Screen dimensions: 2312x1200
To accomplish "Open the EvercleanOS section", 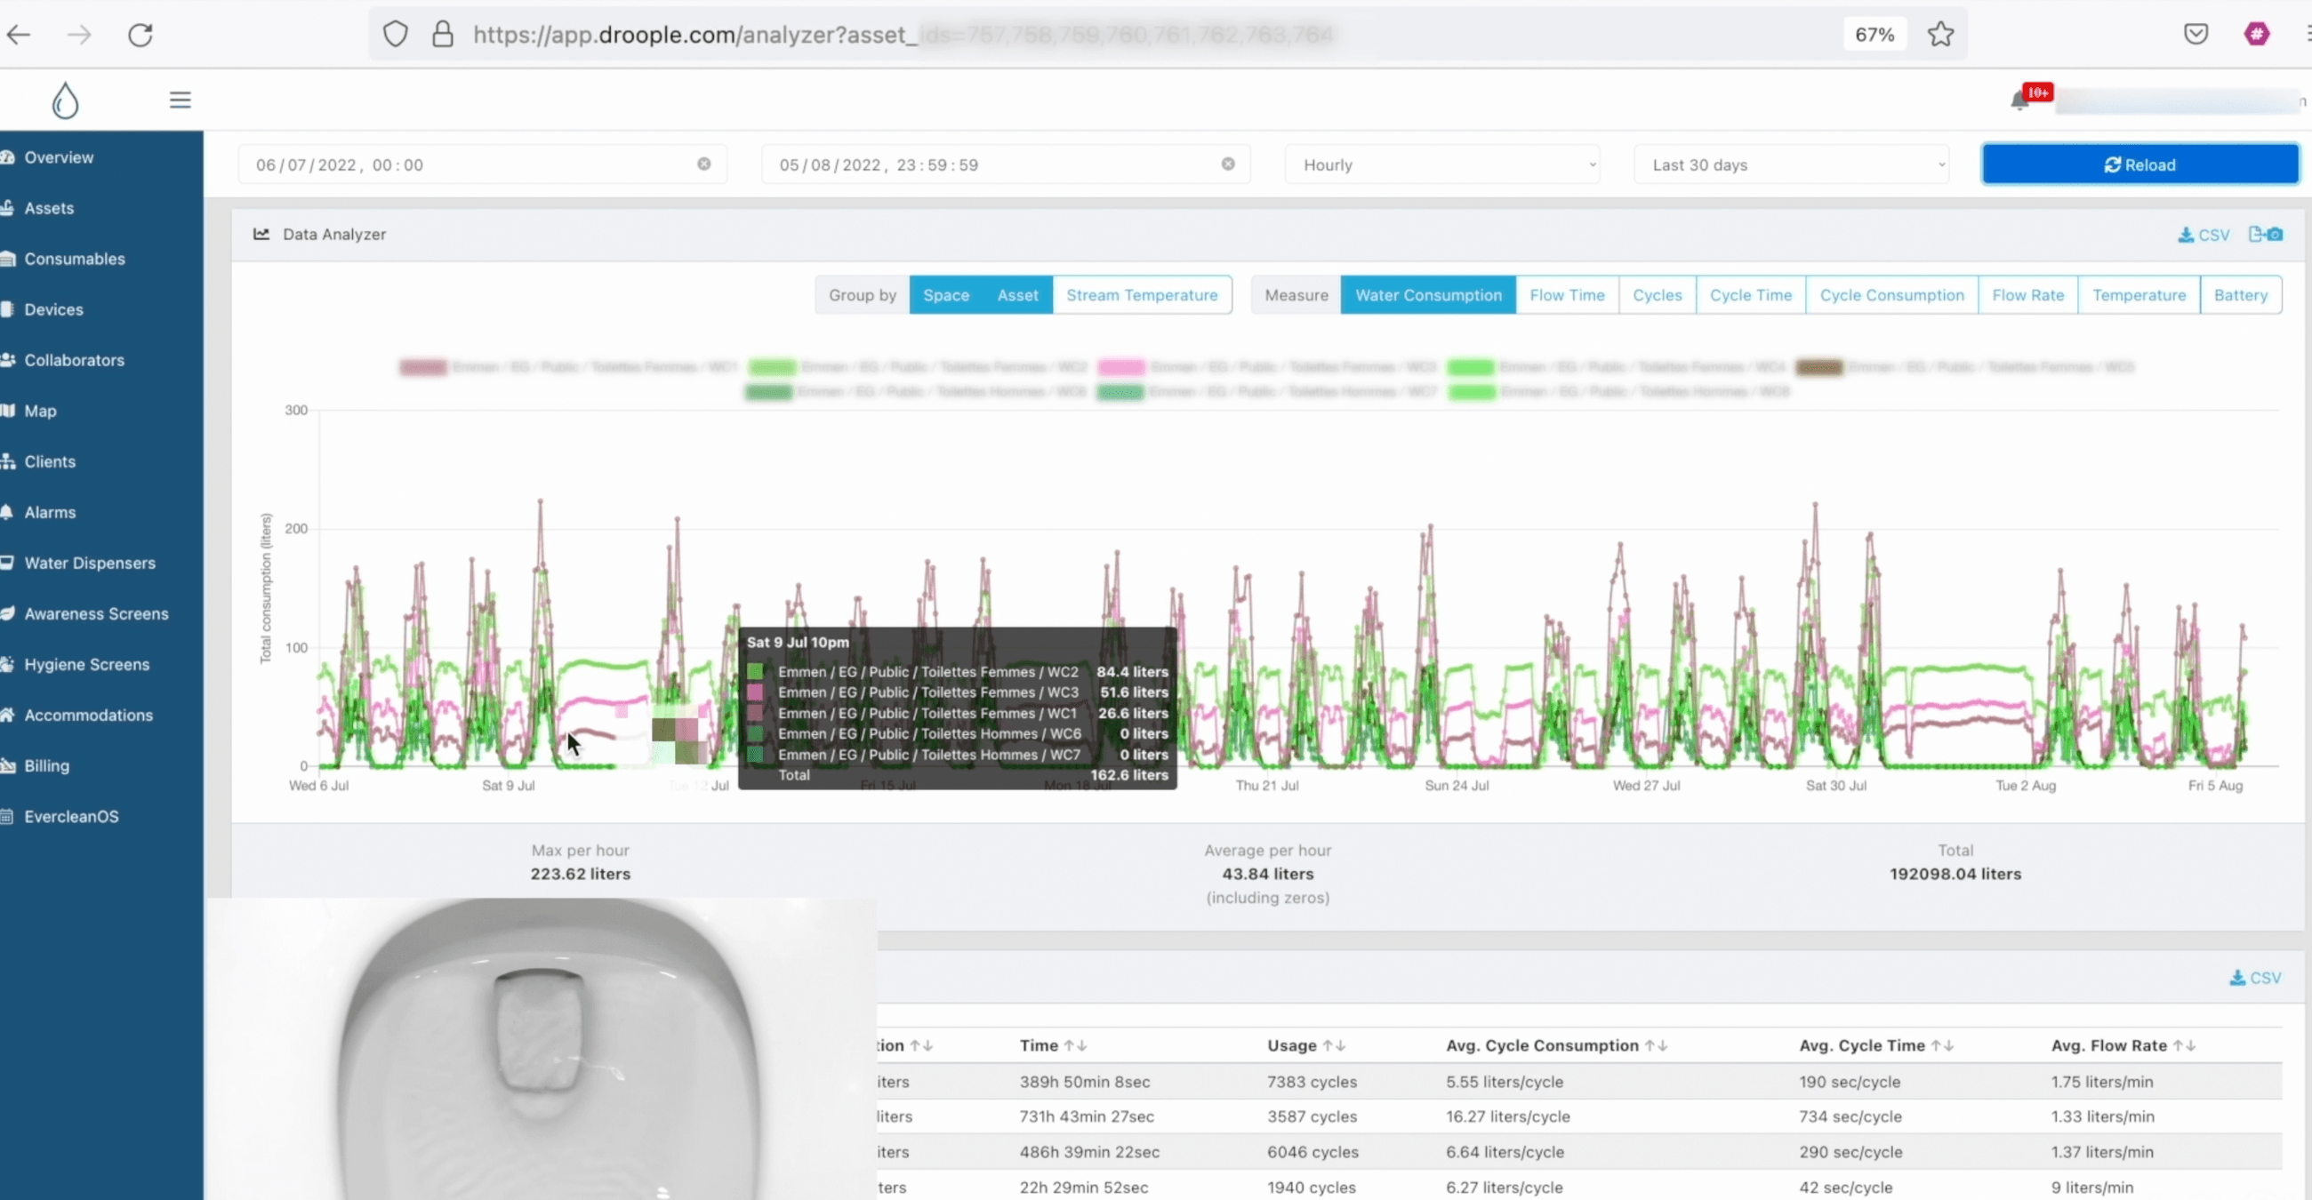I will (70, 816).
